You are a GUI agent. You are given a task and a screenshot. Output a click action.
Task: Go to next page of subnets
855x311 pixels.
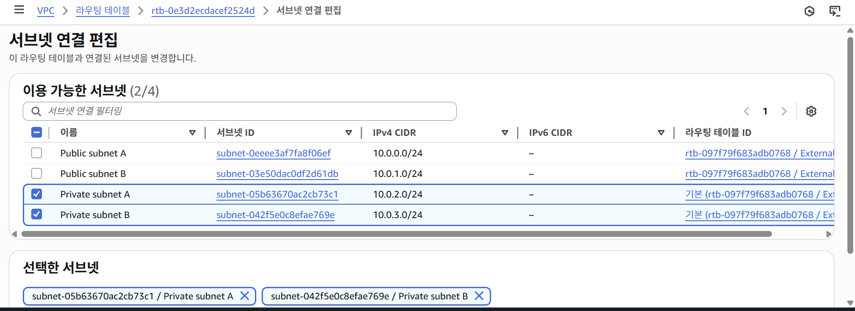click(784, 111)
